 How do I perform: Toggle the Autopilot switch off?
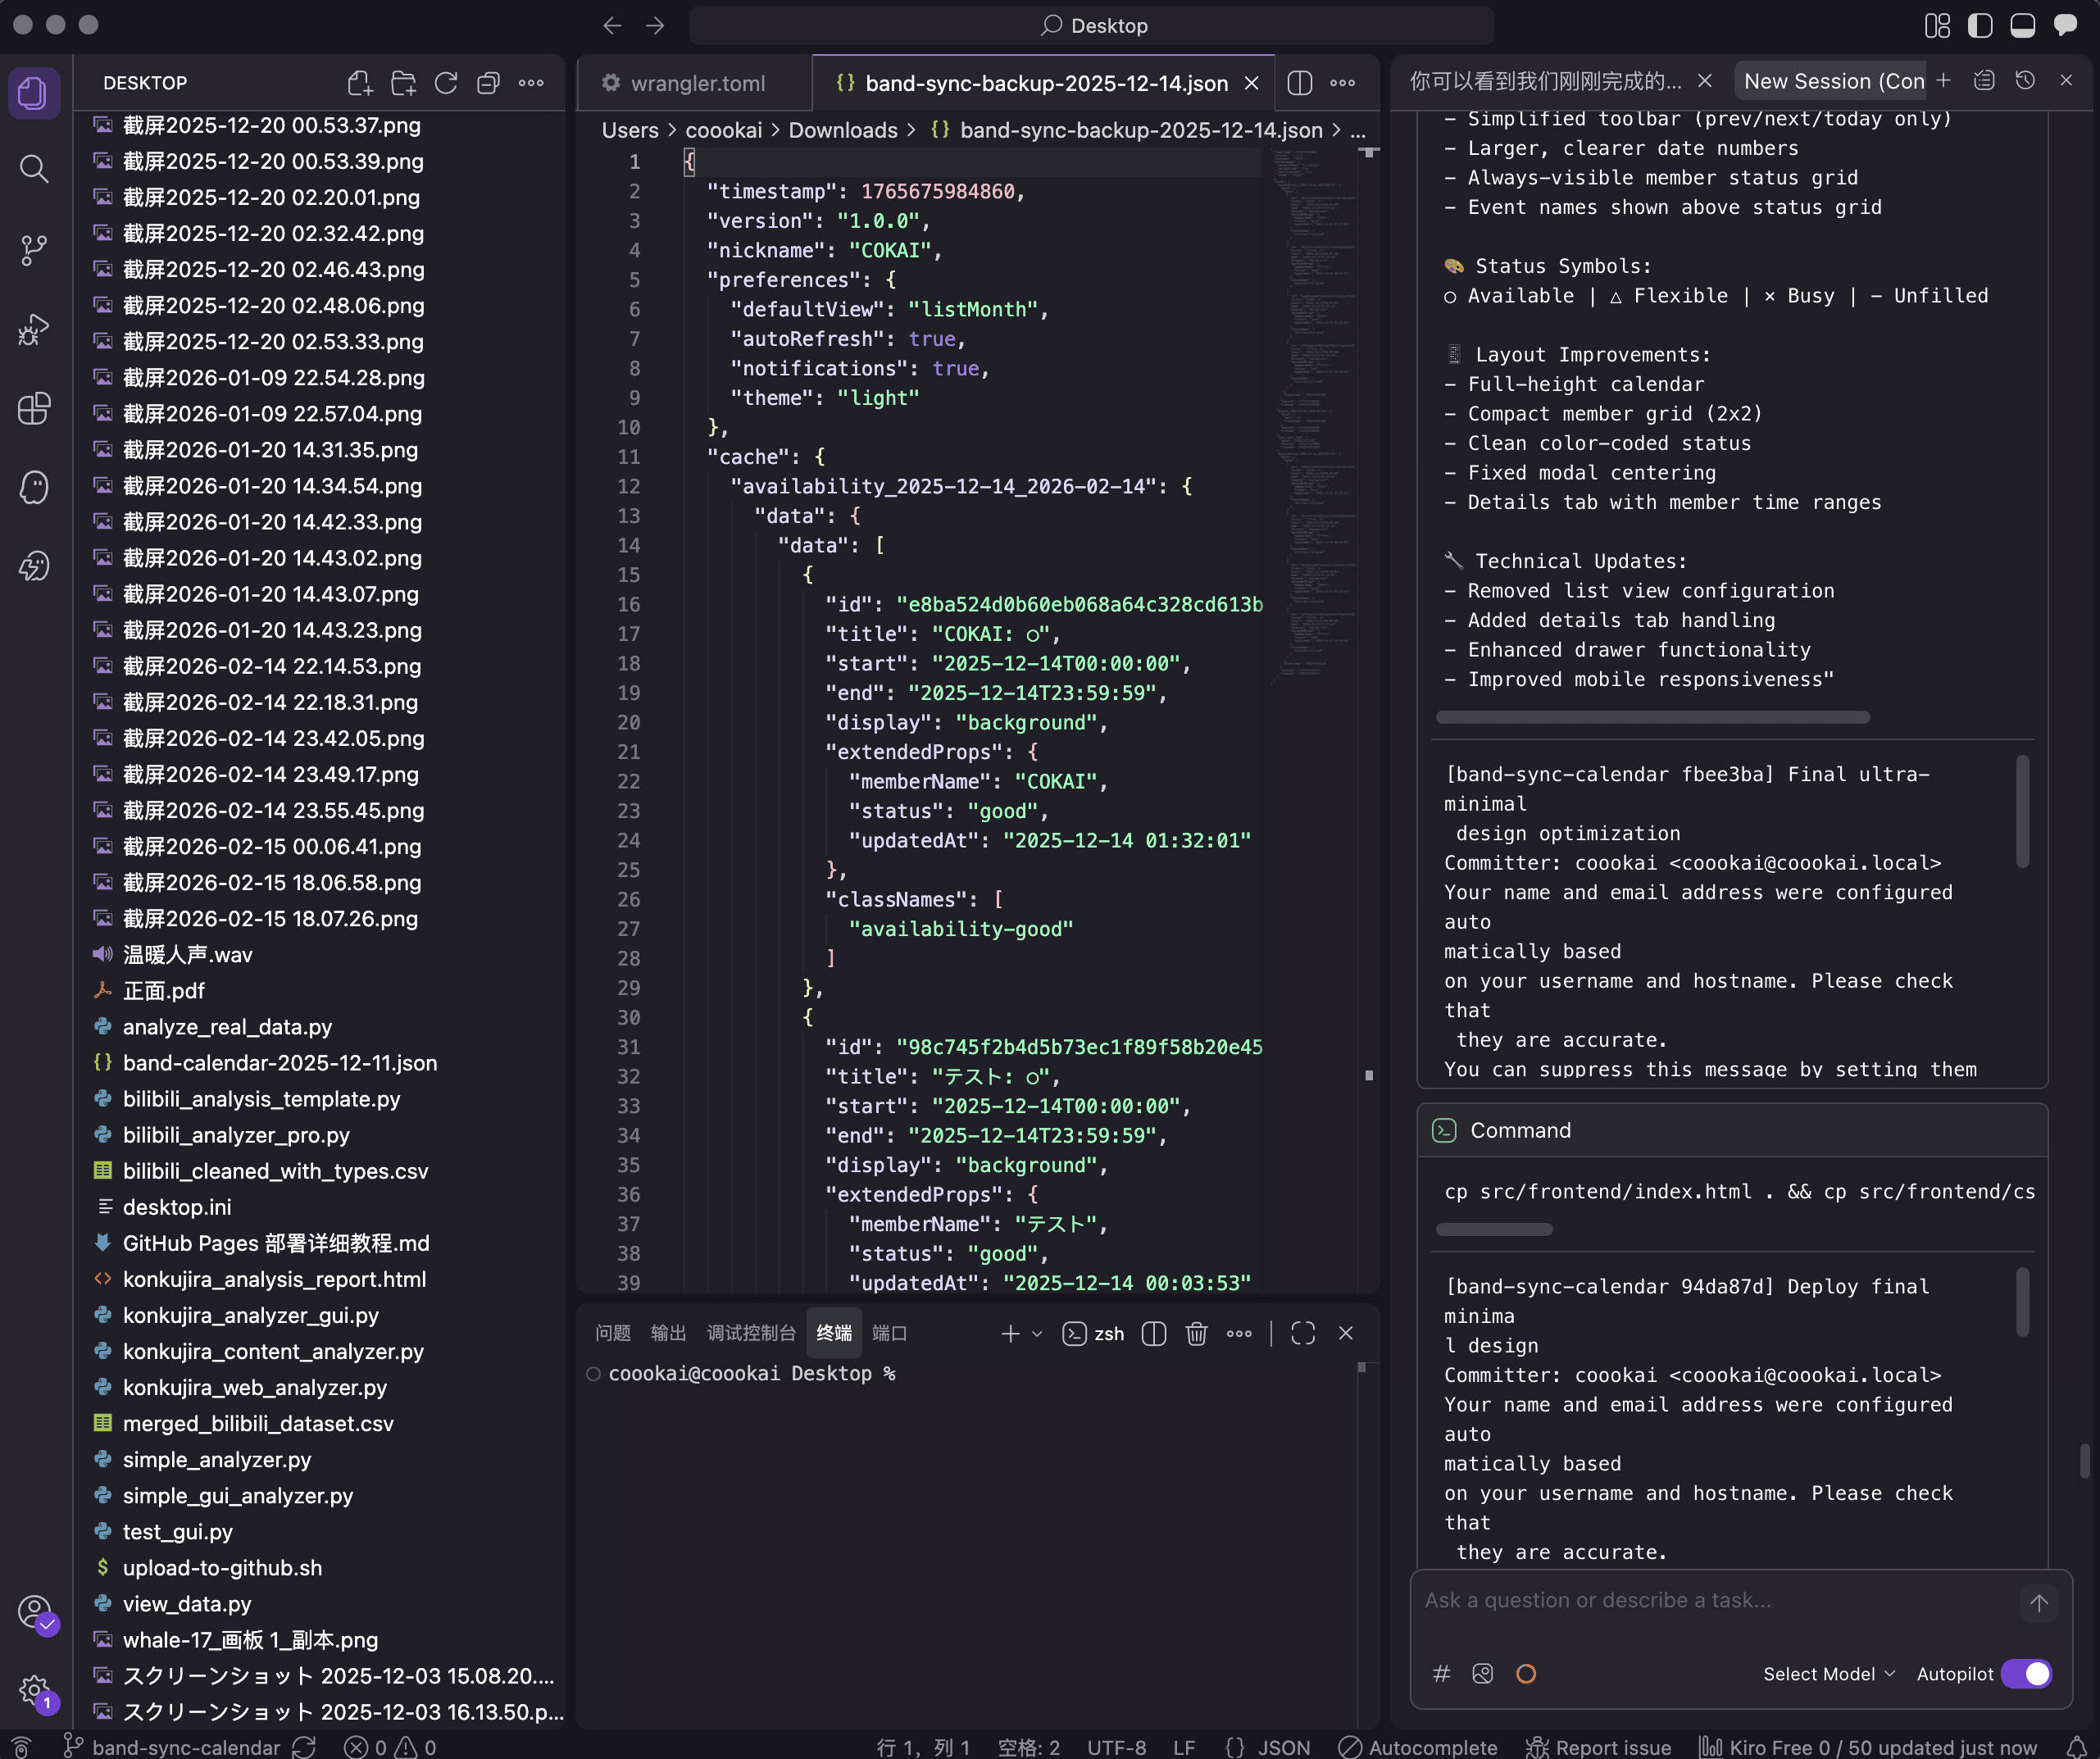pyautogui.click(x=2027, y=1674)
